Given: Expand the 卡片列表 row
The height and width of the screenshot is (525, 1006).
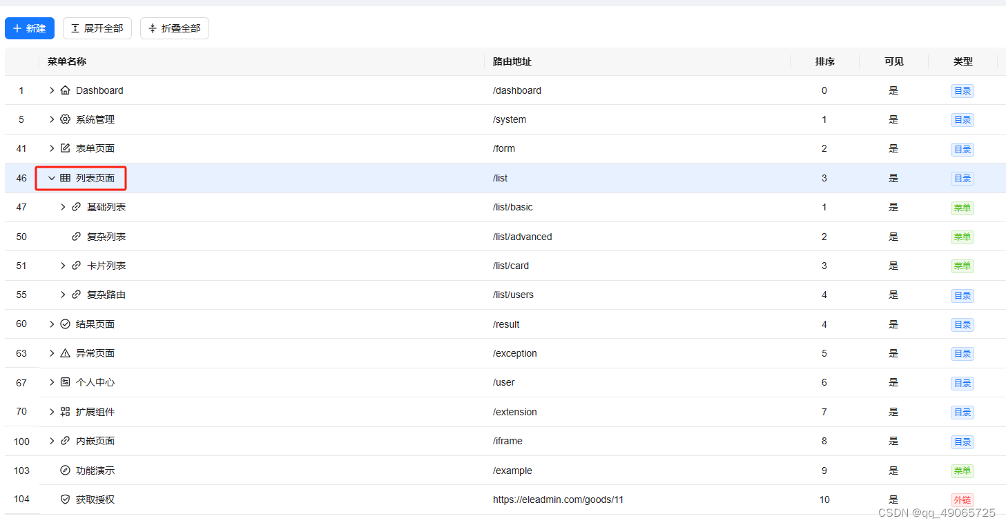Looking at the screenshot, I should coord(63,266).
